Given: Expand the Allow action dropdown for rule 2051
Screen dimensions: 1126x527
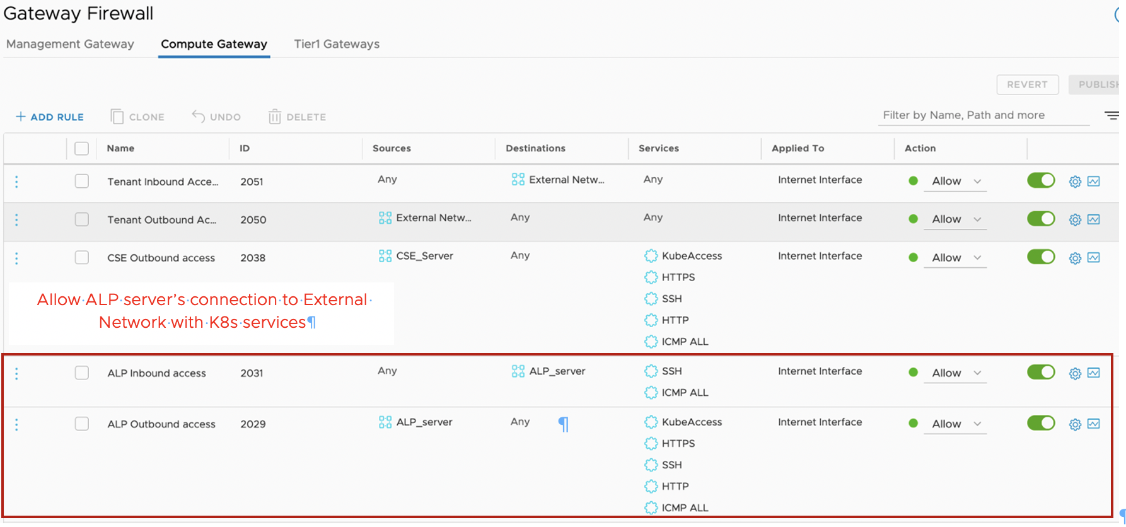Looking at the screenshot, I should [x=956, y=182].
